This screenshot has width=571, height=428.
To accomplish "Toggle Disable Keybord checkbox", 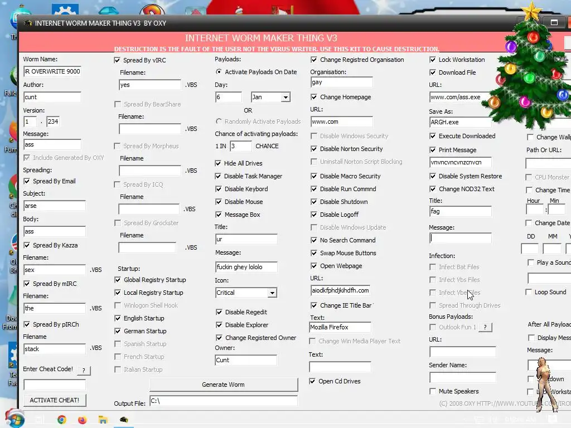I will 218,189.
